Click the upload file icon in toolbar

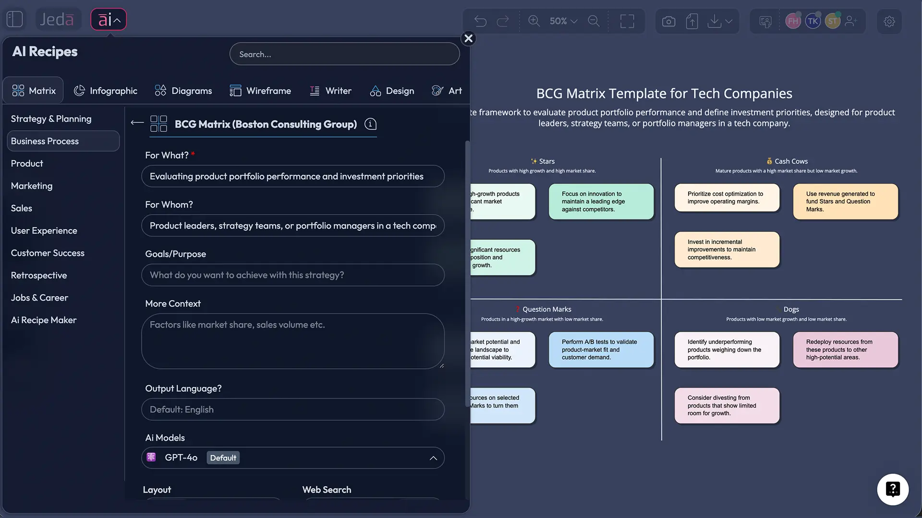691,21
